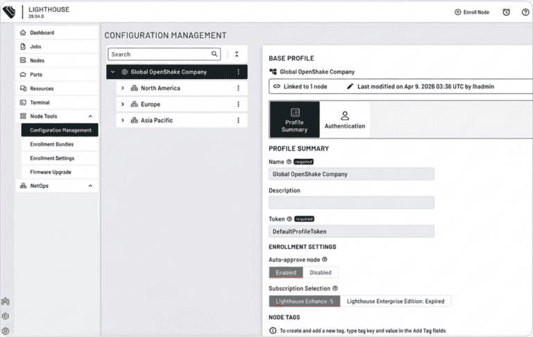Switch to Profile Summary tab
This screenshot has width=533, height=337.
[x=295, y=119]
